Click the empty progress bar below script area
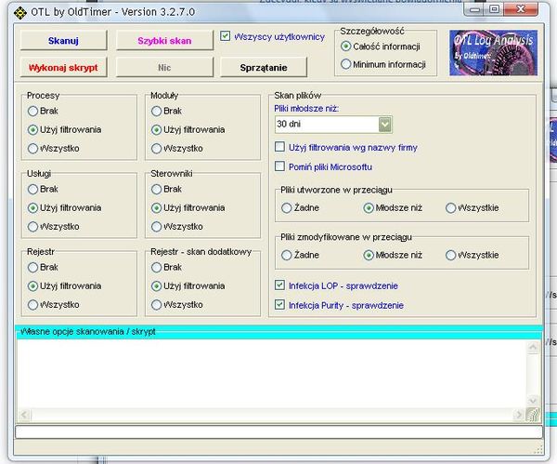The width and height of the screenshot is (557, 464). click(278, 431)
